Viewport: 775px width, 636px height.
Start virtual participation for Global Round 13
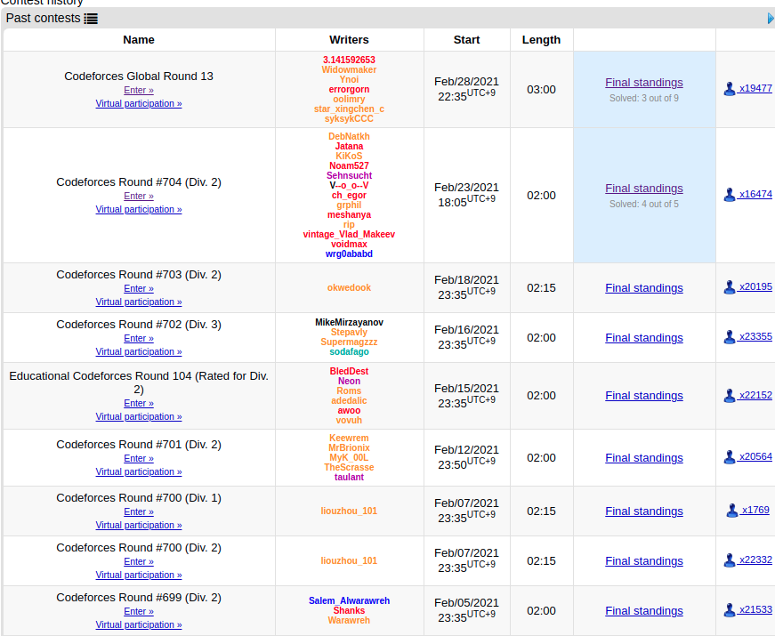[139, 104]
